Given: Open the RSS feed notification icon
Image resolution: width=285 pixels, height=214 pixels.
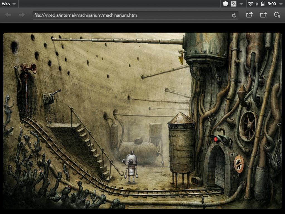Looking at the screenshot, I should pos(233,4).
